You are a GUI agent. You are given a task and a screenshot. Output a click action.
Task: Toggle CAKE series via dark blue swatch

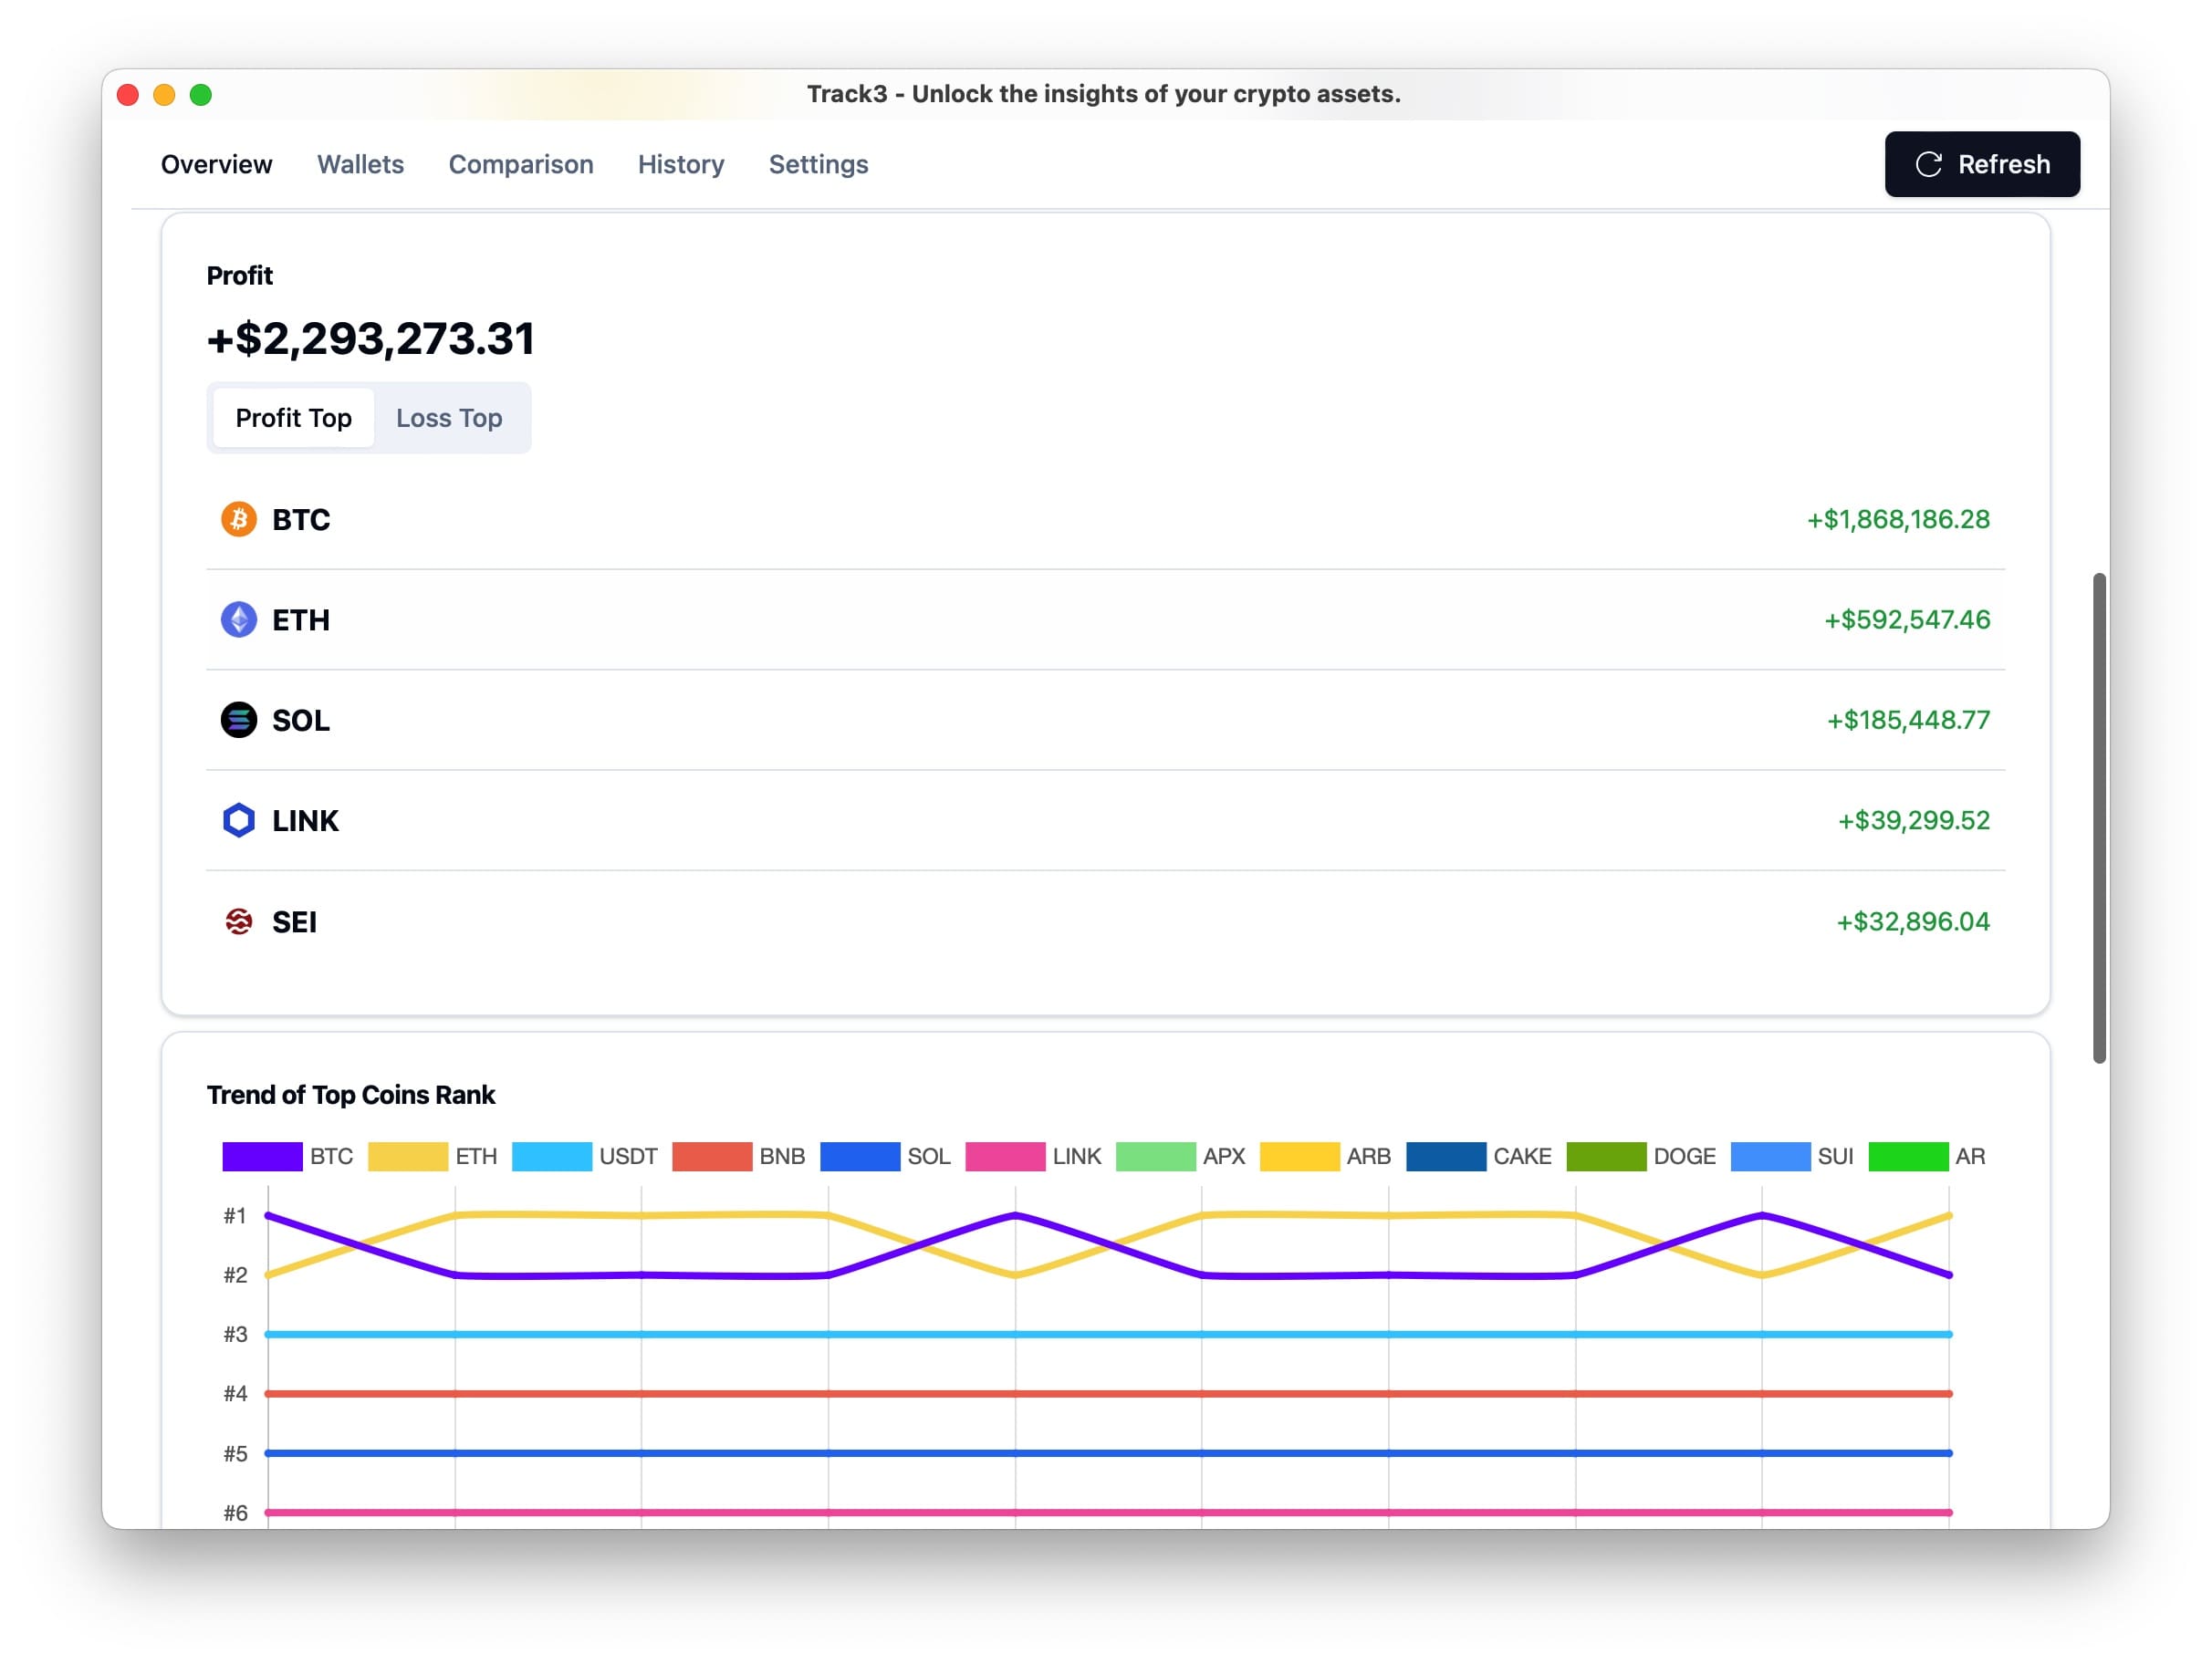click(x=1446, y=1156)
